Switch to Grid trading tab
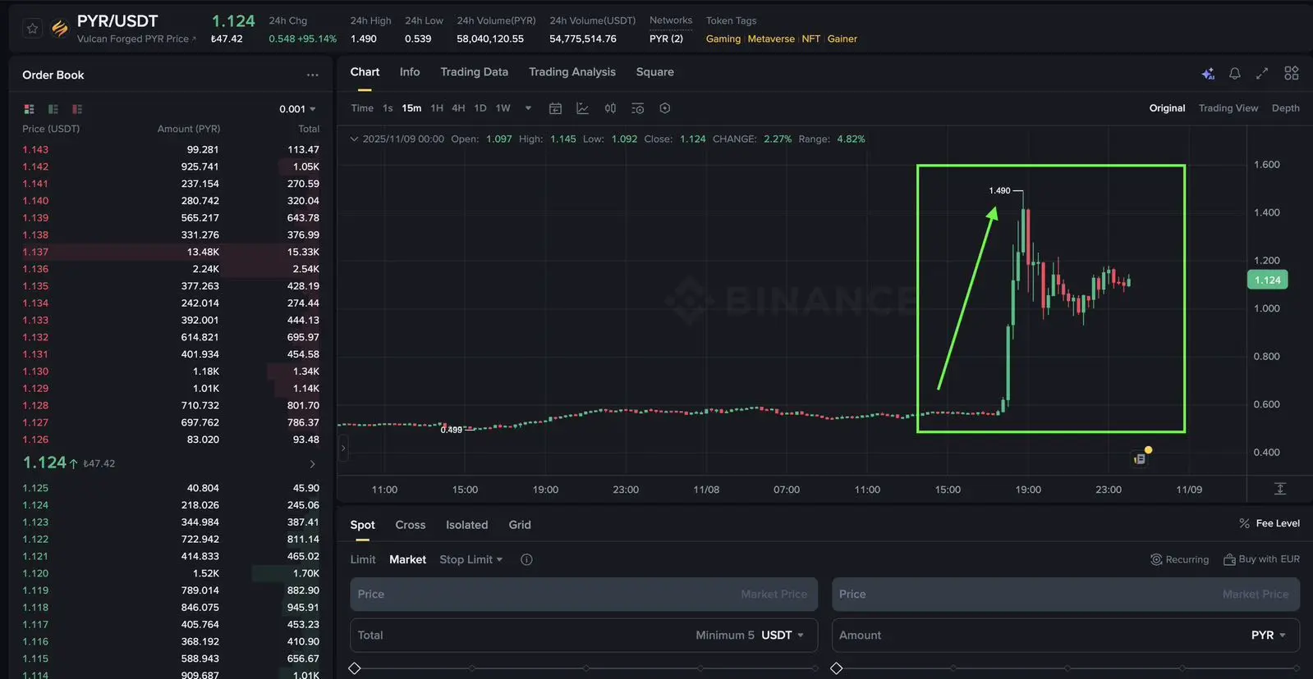Image resolution: width=1313 pixels, height=679 pixels. 520,525
